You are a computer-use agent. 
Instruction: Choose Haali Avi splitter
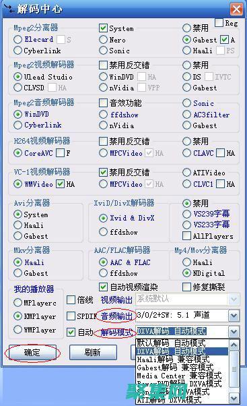click(17, 225)
